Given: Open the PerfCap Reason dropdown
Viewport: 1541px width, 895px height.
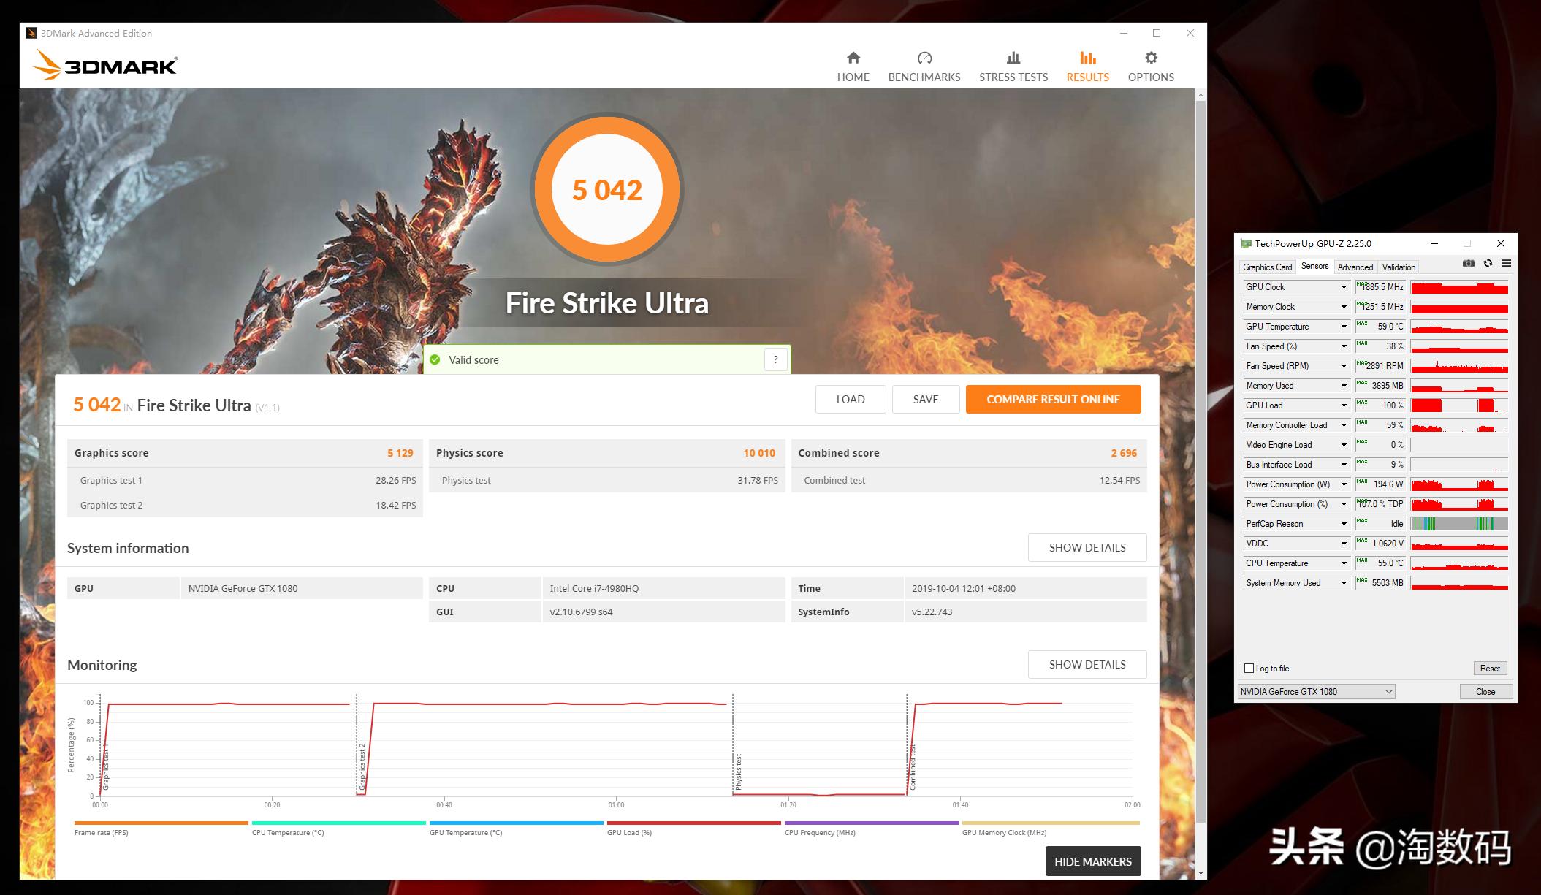Looking at the screenshot, I should tap(1343, 523).
